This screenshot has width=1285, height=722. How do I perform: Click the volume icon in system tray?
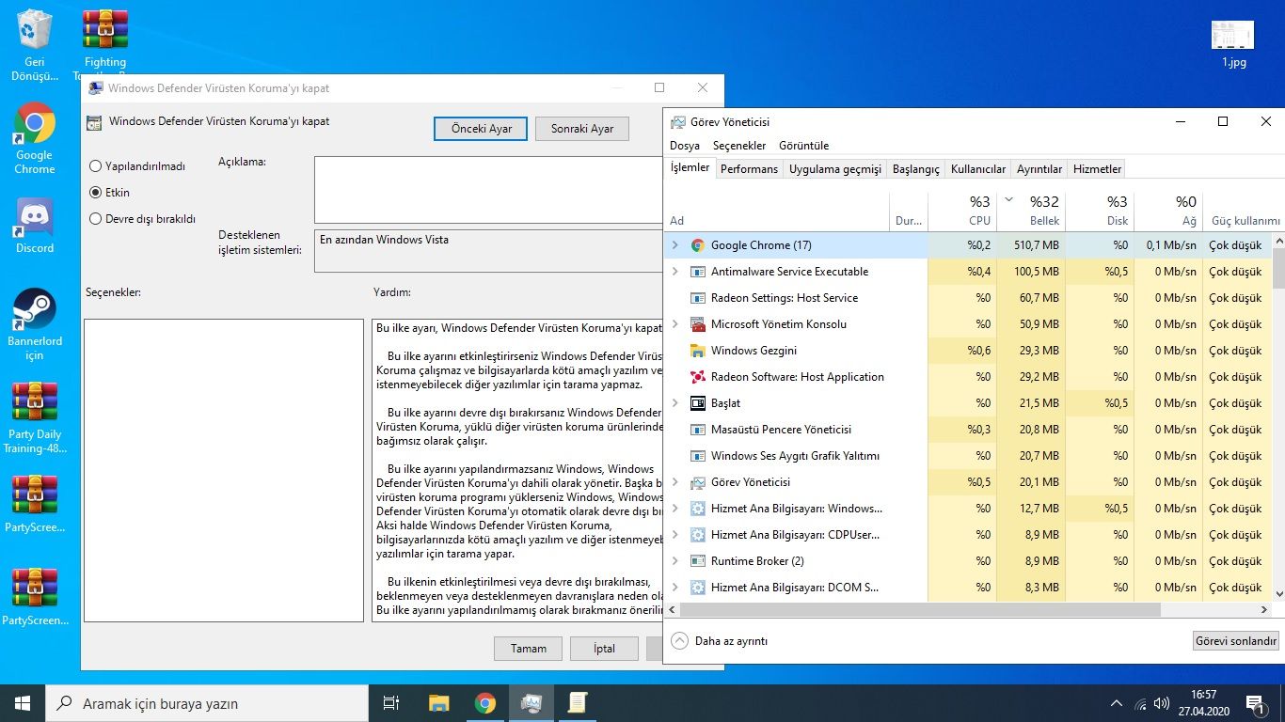tap(1162, 703)
